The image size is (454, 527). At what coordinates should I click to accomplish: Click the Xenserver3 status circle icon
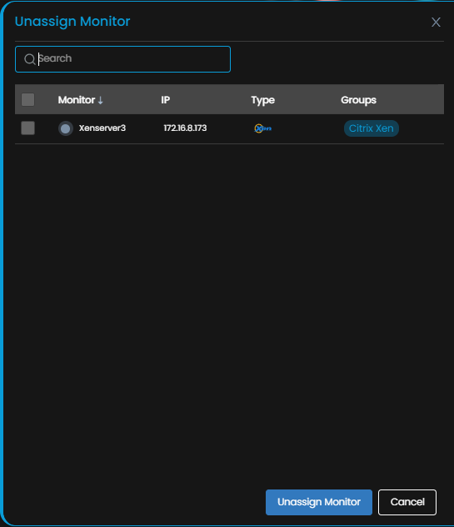66,128
